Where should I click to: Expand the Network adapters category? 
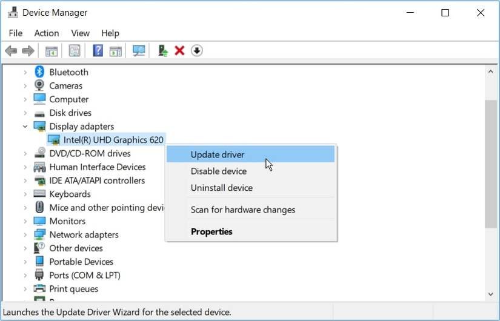pyautogui.click(x=25, y=235)
